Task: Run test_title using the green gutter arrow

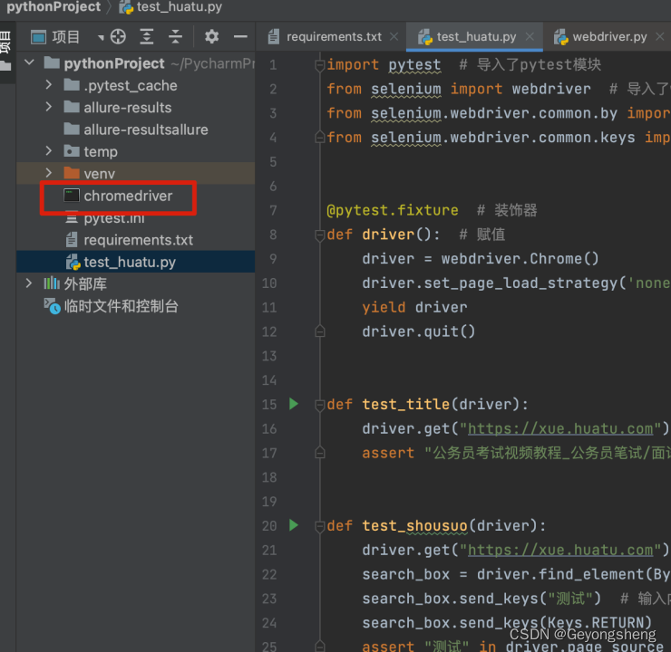Action: coord(294,404)
